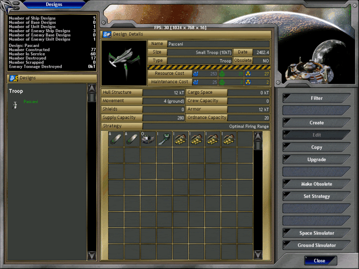Click the Name field showing Pascani
This screenshot has height=269, width=359.
[219, 44]
